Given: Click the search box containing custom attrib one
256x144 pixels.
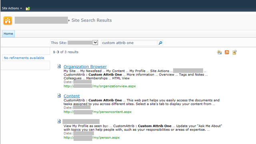Looking at the screenshot, I should [x=129, y=43].
